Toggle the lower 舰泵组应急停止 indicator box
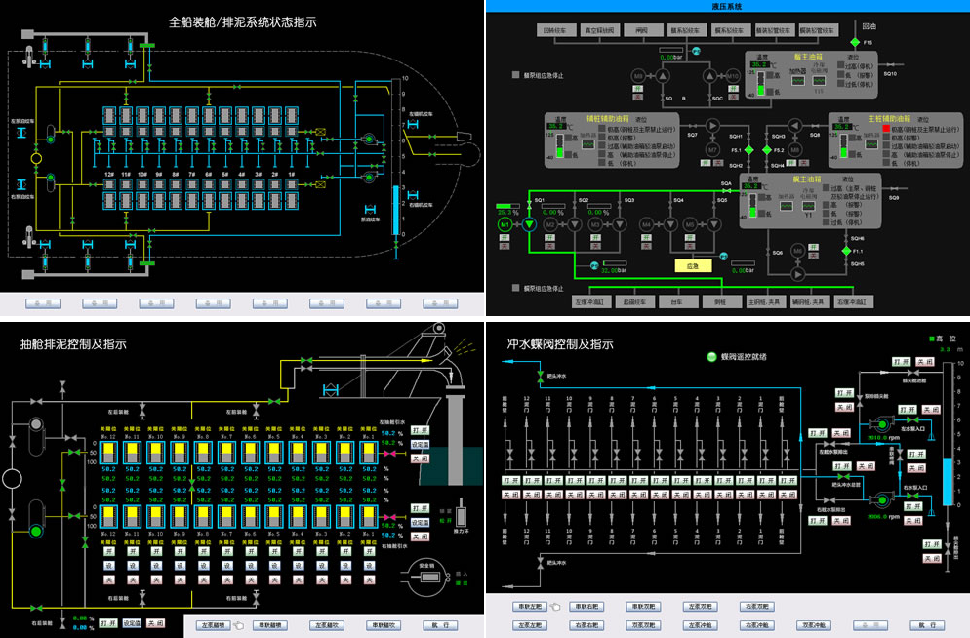970x638 pixels. point(516,288)
